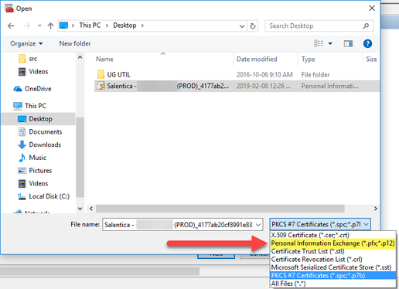The height and width of the screenshot is (289, 399).
Task: Toggle the preview pane icon
Action: (348, 44)
